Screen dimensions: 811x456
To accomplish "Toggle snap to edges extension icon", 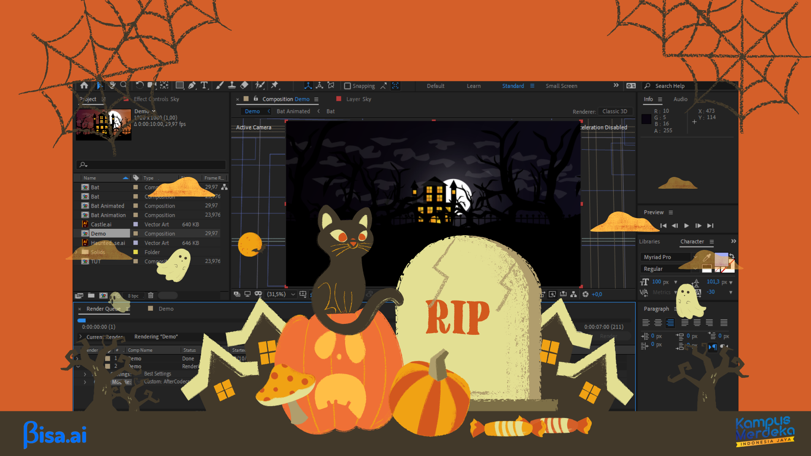I will [x=384, y=86].
